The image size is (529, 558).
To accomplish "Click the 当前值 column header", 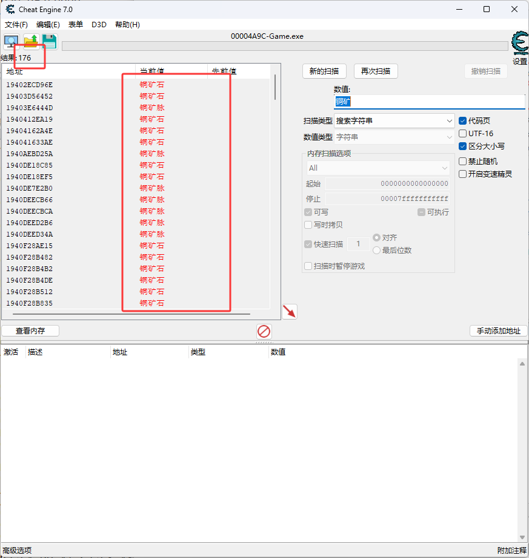I will [x=171, y=71].
